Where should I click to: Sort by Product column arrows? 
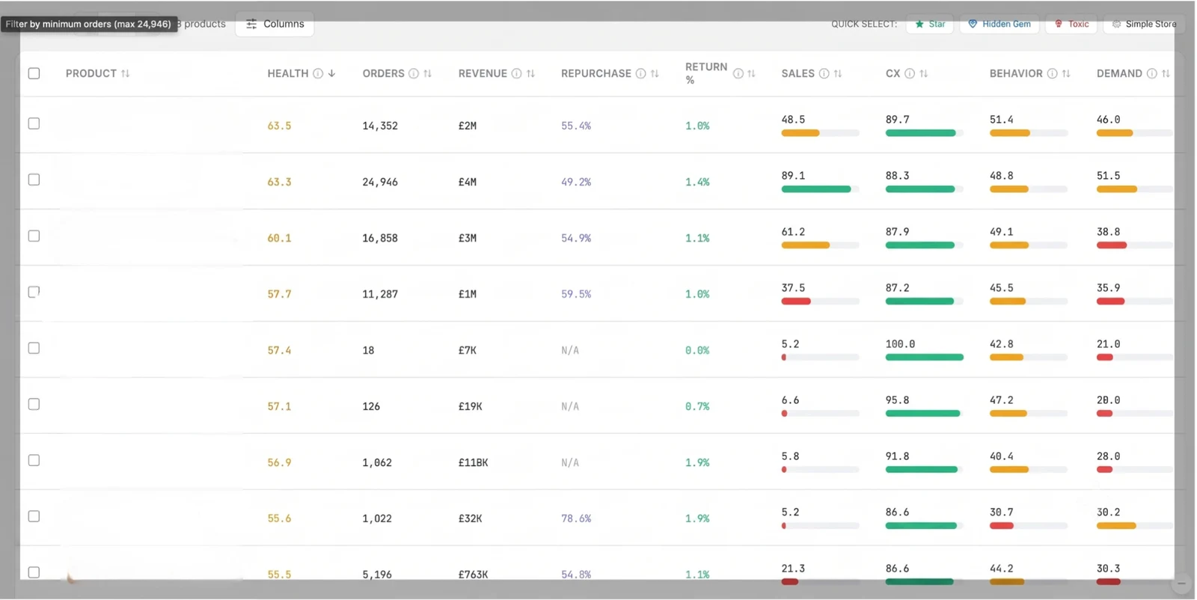125,73
